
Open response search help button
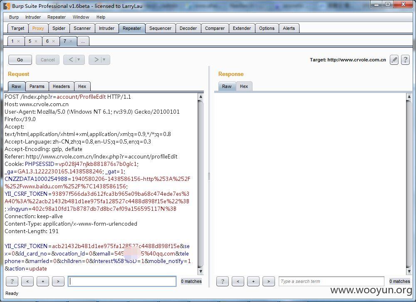click(222, 281)
